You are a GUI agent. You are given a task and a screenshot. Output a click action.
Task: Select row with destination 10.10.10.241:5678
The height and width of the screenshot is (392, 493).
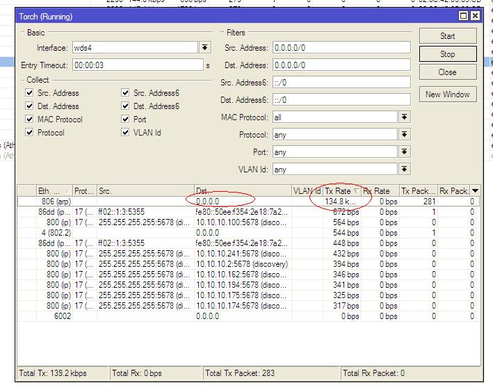248,254
